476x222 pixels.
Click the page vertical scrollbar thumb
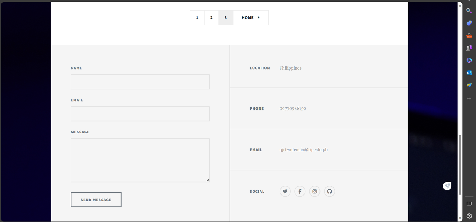point(460,165)
